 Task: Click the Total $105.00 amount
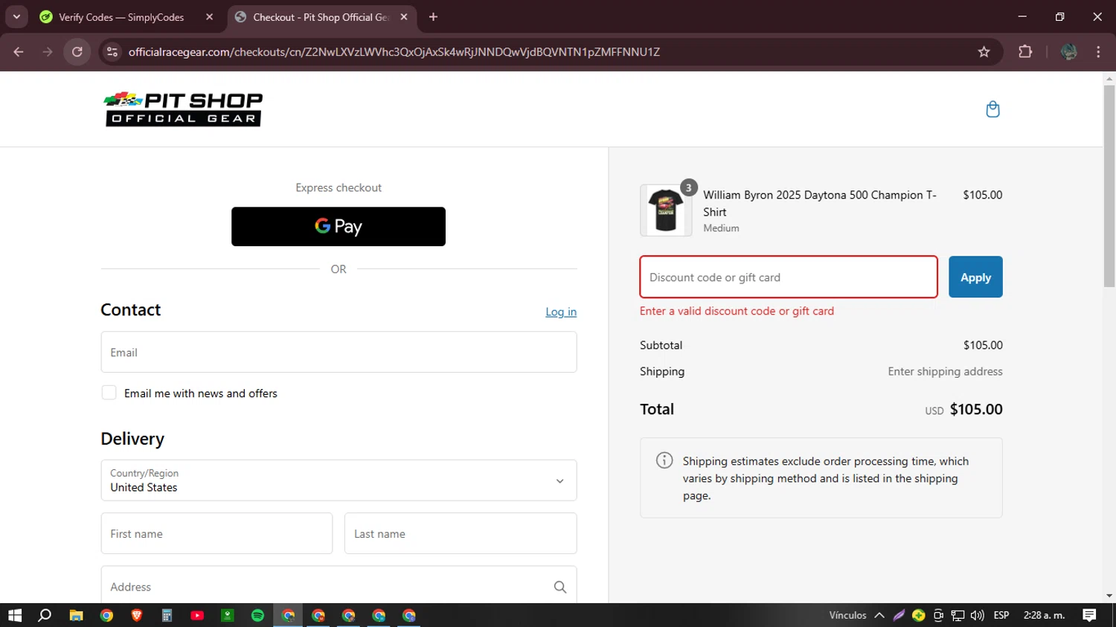976,409
